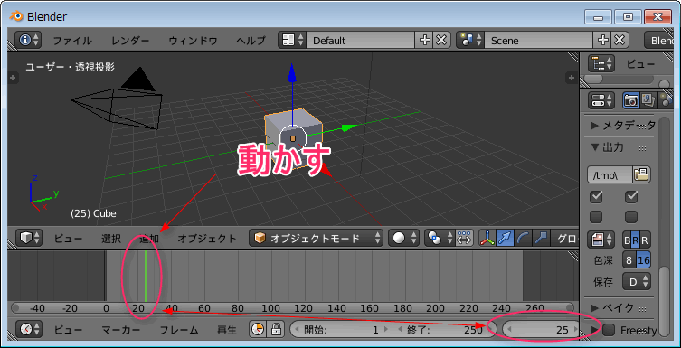Open the 選択 menu
681x348 pixels.
pos(111,239)
